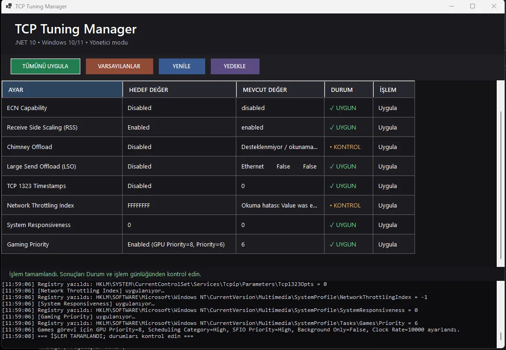Click the HEDEF DEĞER column header
506x350 pixels.
pos(180,89)
